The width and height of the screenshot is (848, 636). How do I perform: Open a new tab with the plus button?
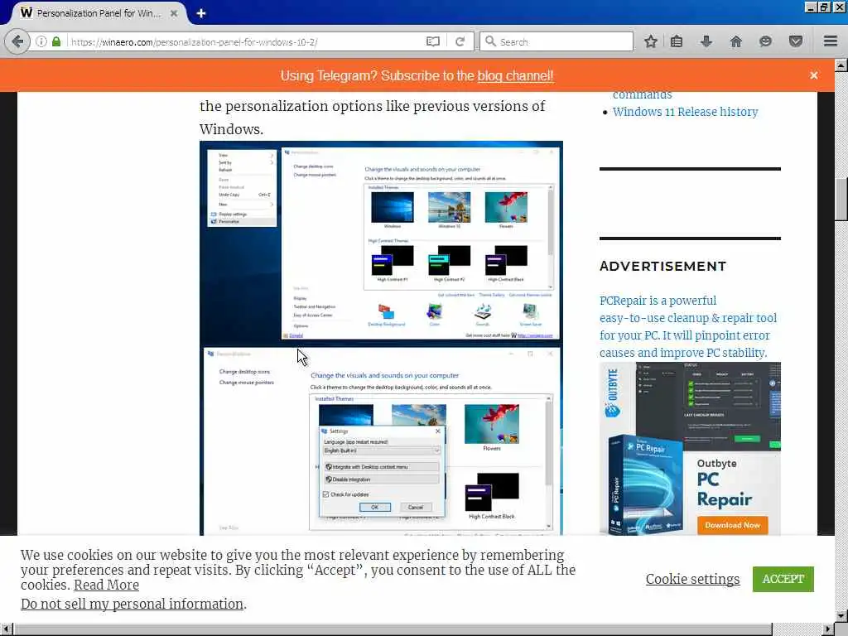tap(201, 13)
